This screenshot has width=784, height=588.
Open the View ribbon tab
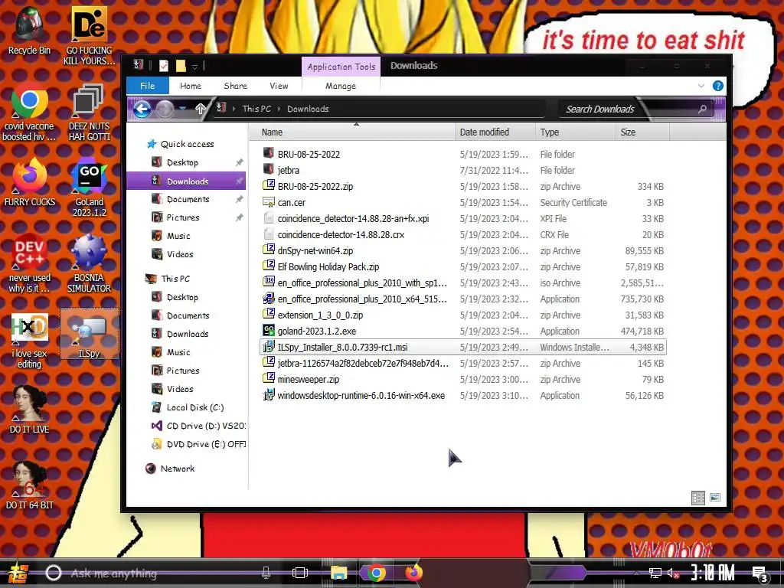pyautogui.click(x=279, y=86)
